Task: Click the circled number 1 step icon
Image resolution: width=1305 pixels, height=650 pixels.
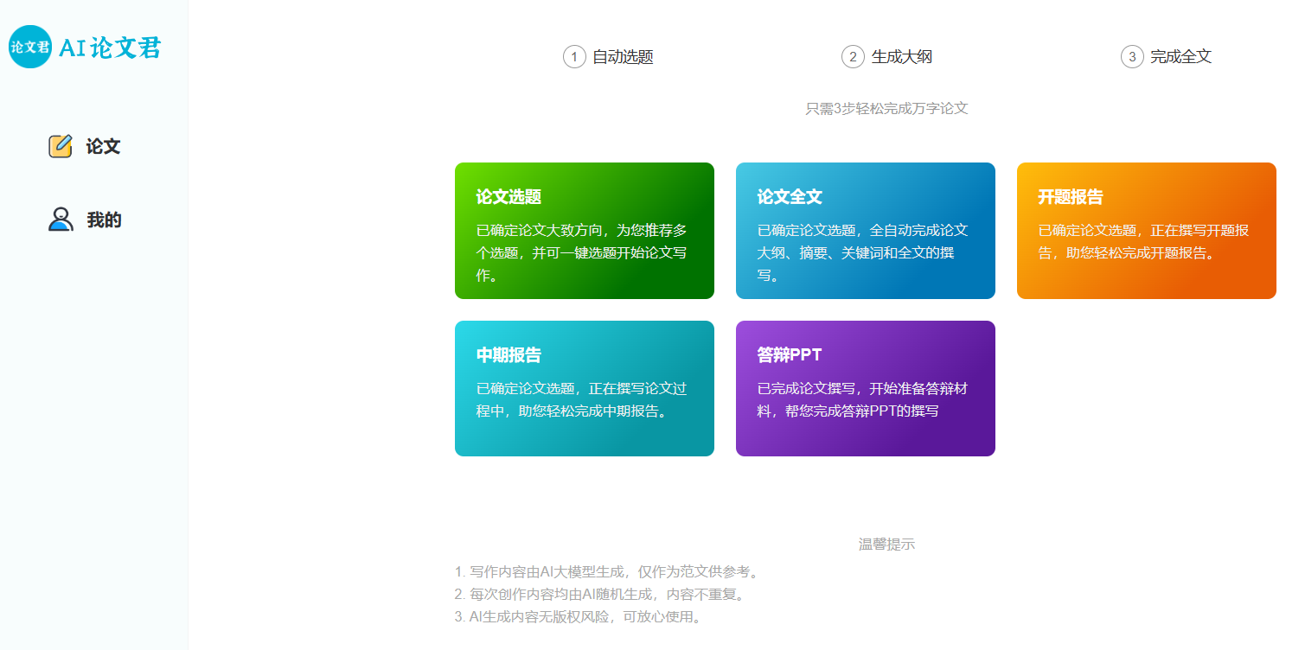Action: pos(574,57)
